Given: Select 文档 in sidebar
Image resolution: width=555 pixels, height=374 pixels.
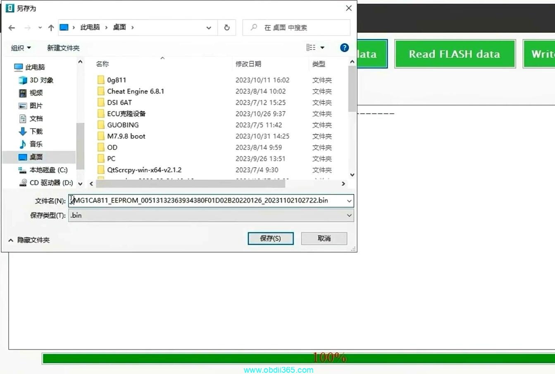Looking at the screenshot, I should pyautogui.click(x=31, y=119).
